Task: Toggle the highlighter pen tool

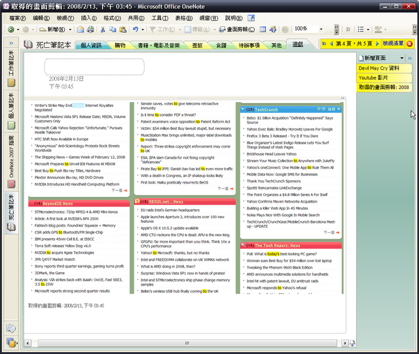Action: (378, 29)
